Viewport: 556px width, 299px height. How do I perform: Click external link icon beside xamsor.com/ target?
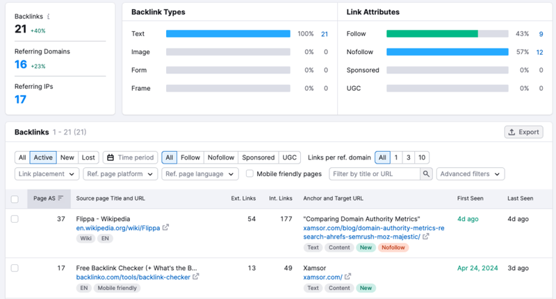coord(347,277)
